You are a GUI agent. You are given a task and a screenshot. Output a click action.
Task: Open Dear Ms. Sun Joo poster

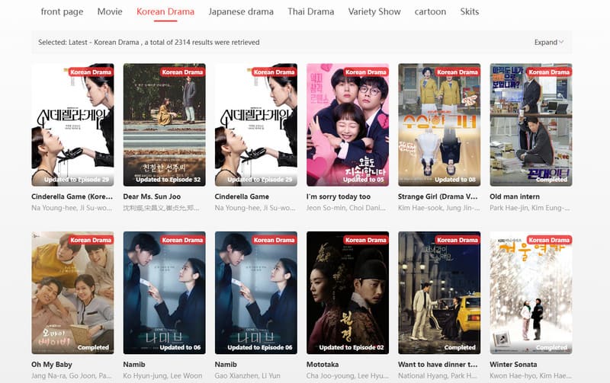tap(164, 125)
